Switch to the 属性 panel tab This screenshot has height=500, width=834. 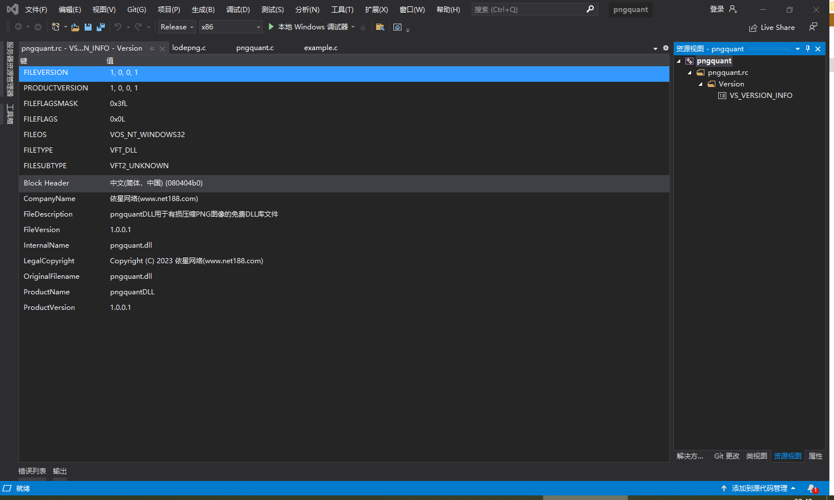click(x=816, y=456)
